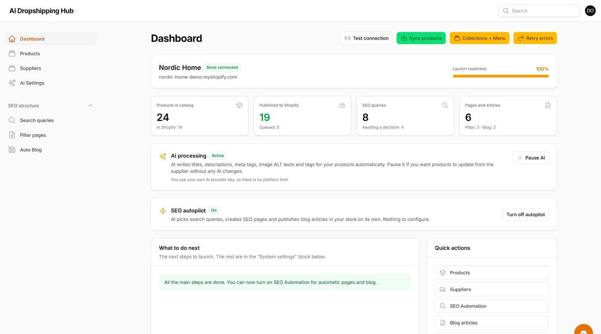Click the Sync products button
This screenshot has height=334, width=601.
click(x=421, y=38)
